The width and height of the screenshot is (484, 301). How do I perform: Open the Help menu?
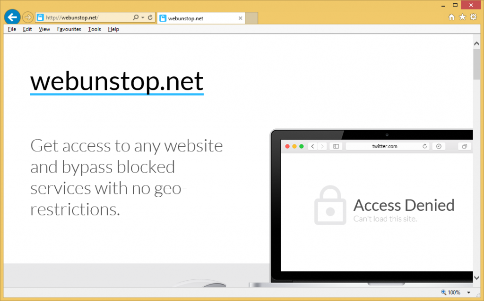tap(113, 29)
